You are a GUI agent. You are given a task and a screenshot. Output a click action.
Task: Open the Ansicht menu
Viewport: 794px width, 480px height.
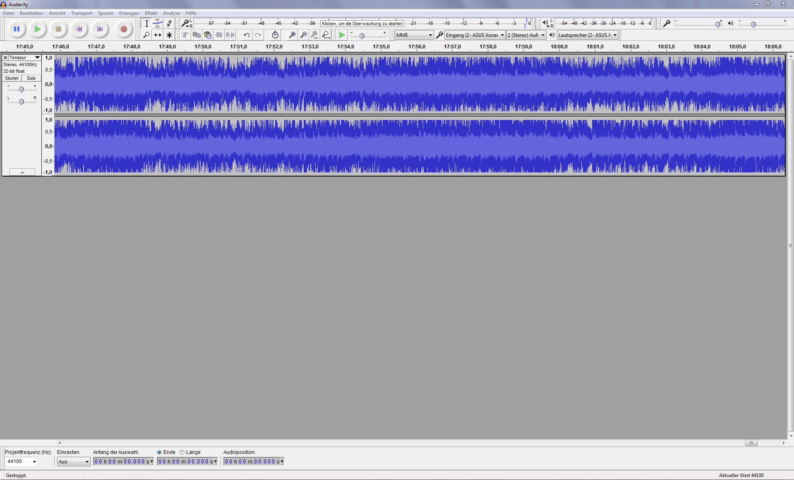[x=57, y=13]
